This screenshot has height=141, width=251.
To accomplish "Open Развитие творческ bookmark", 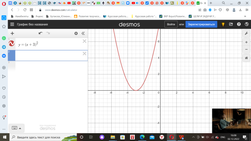I will (87, 16).
